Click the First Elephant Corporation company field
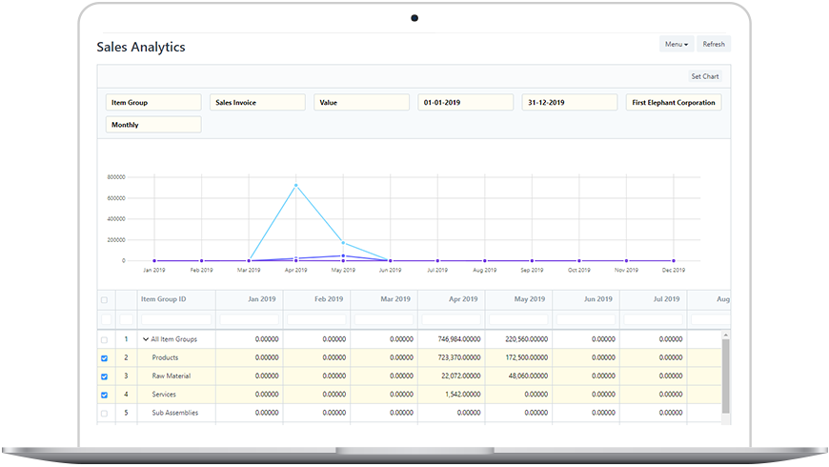 (673, 102)
